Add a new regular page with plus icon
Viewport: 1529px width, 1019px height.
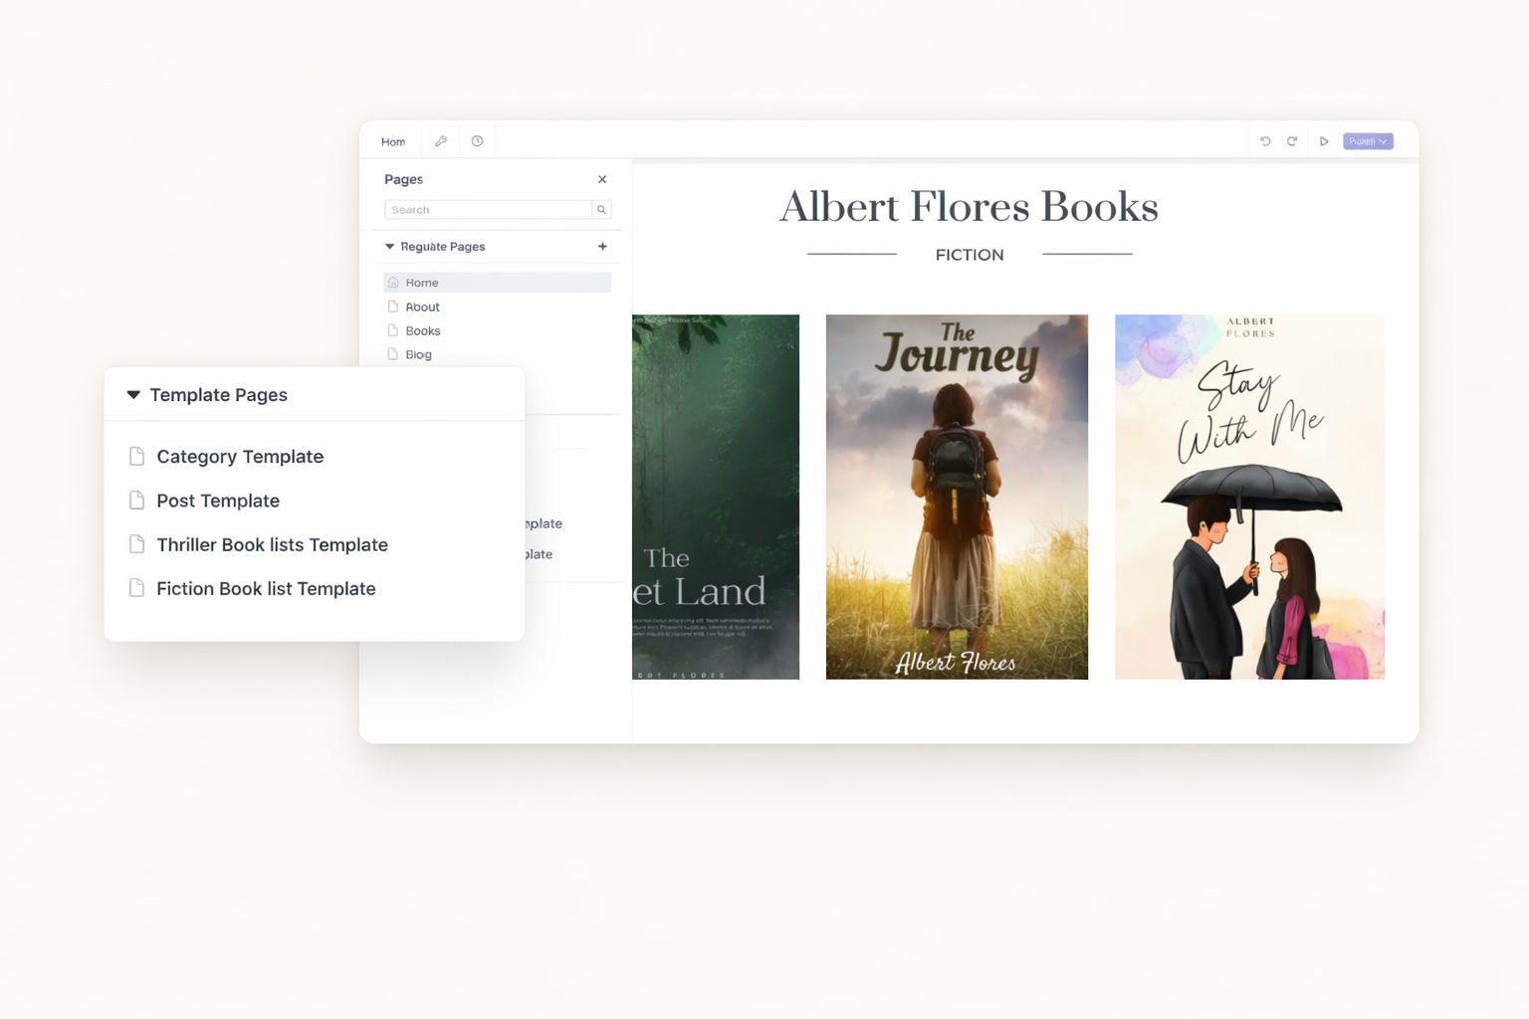pyautogui.click(x=602, y=247)
